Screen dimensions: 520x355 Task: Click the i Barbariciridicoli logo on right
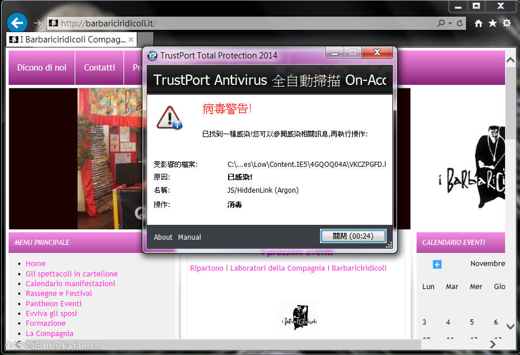(472, 167)
